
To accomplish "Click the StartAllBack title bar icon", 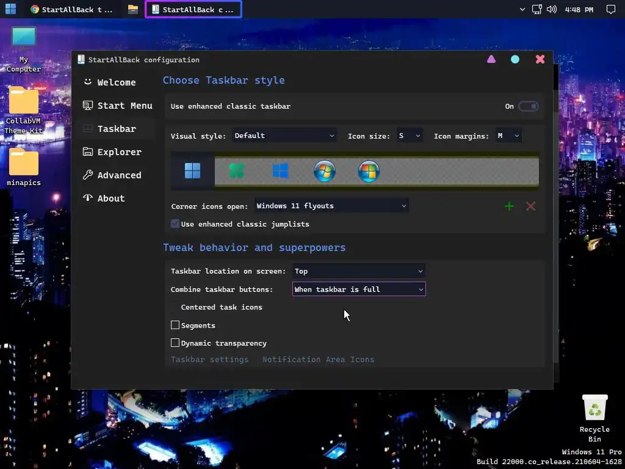I will pyautogui.click(x=81, y=59).
